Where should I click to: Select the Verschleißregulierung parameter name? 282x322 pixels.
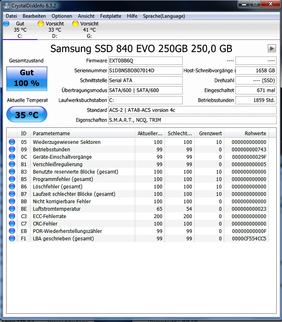(x=58, y=164)
